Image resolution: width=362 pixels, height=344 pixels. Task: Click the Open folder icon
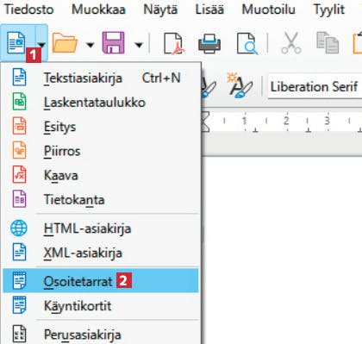point(65,43)
